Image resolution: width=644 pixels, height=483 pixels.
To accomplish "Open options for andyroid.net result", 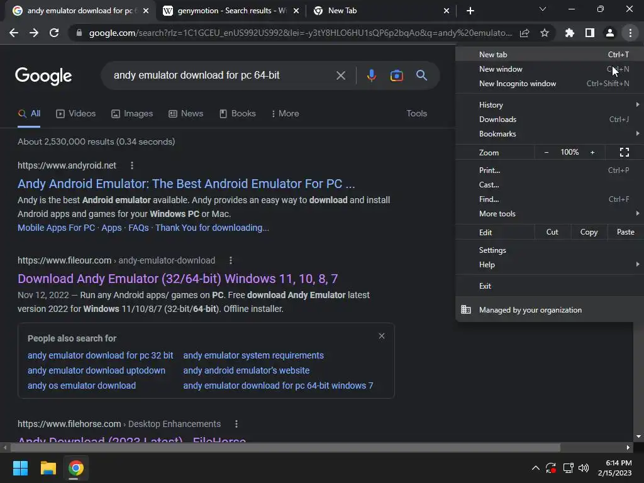I will click(x=132, y=165).
